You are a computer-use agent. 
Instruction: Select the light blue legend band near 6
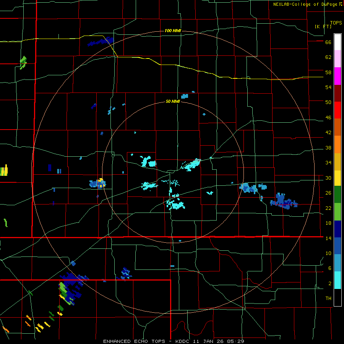(x=338, y=263)
